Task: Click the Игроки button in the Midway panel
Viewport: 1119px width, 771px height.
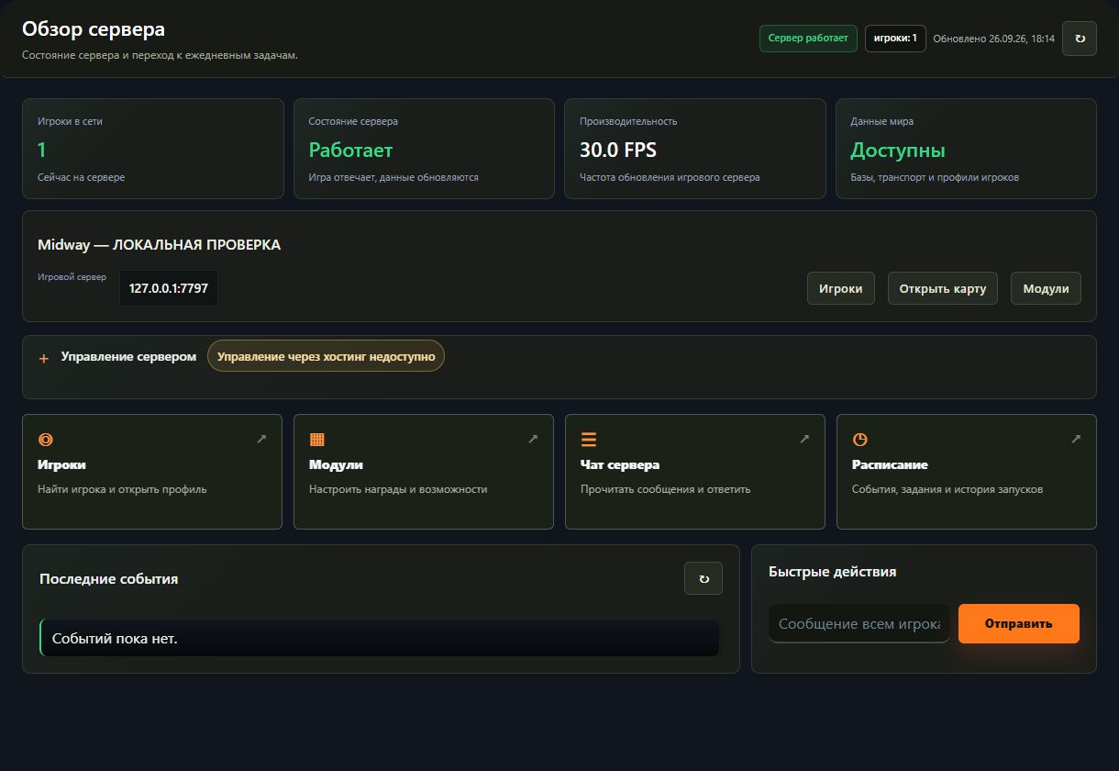Action: (841, 288)
